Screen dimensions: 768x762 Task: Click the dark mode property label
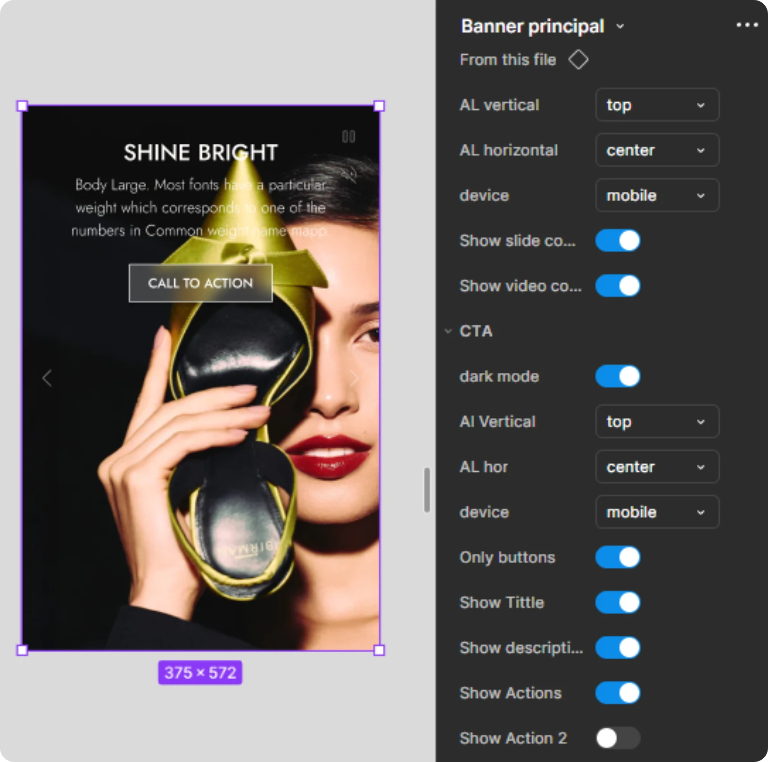(x=499, y=377)
